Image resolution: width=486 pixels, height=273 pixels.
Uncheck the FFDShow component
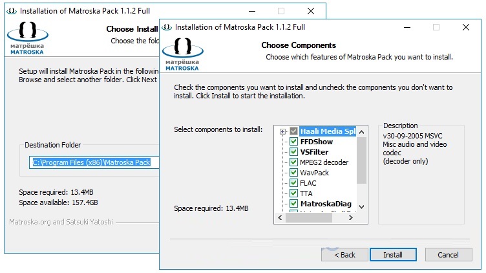293,142
